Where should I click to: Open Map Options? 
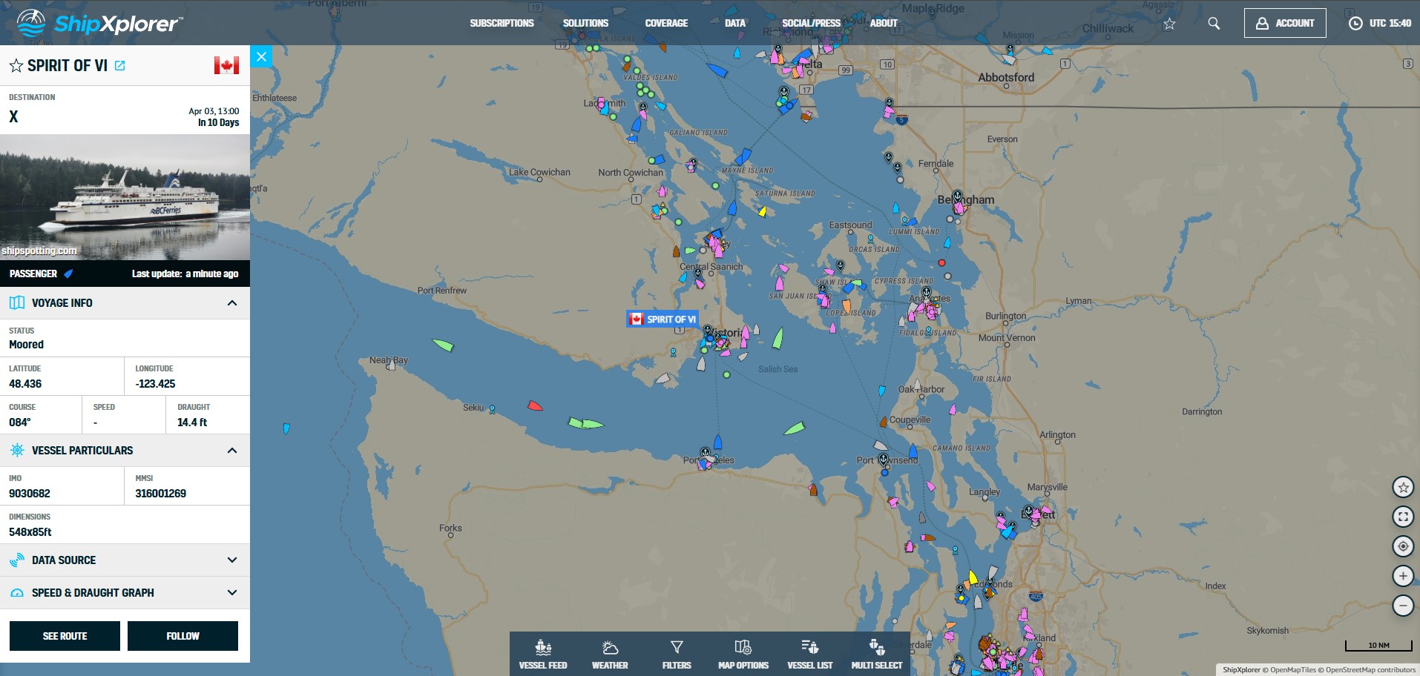coord(743,654)
